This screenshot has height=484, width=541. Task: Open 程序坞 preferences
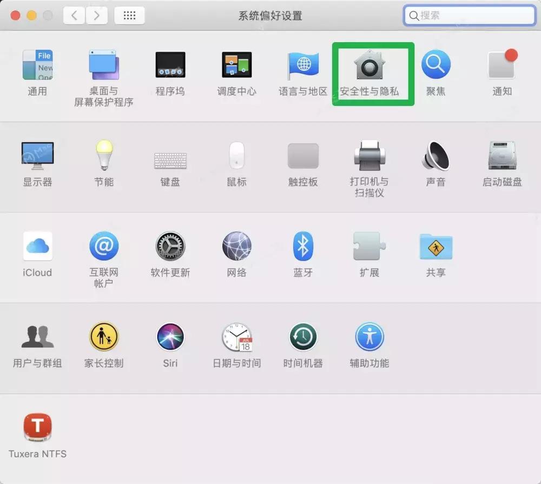(170, 65)
